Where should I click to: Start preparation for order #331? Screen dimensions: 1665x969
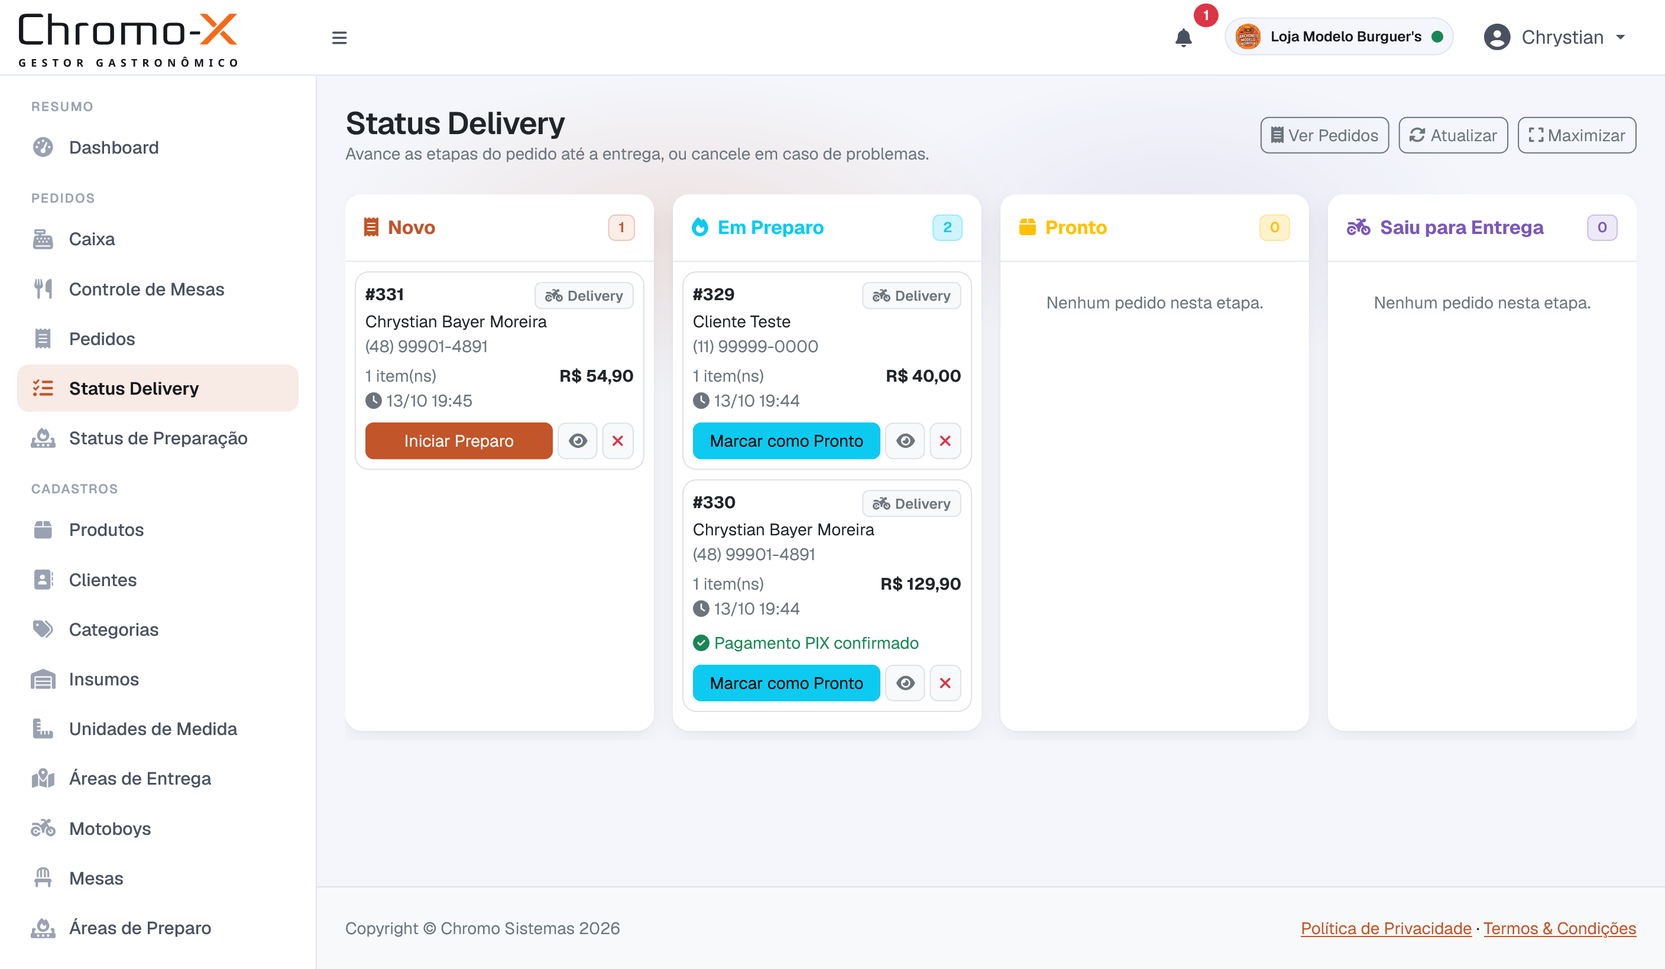pyautogui.click(x=459, y=441)
